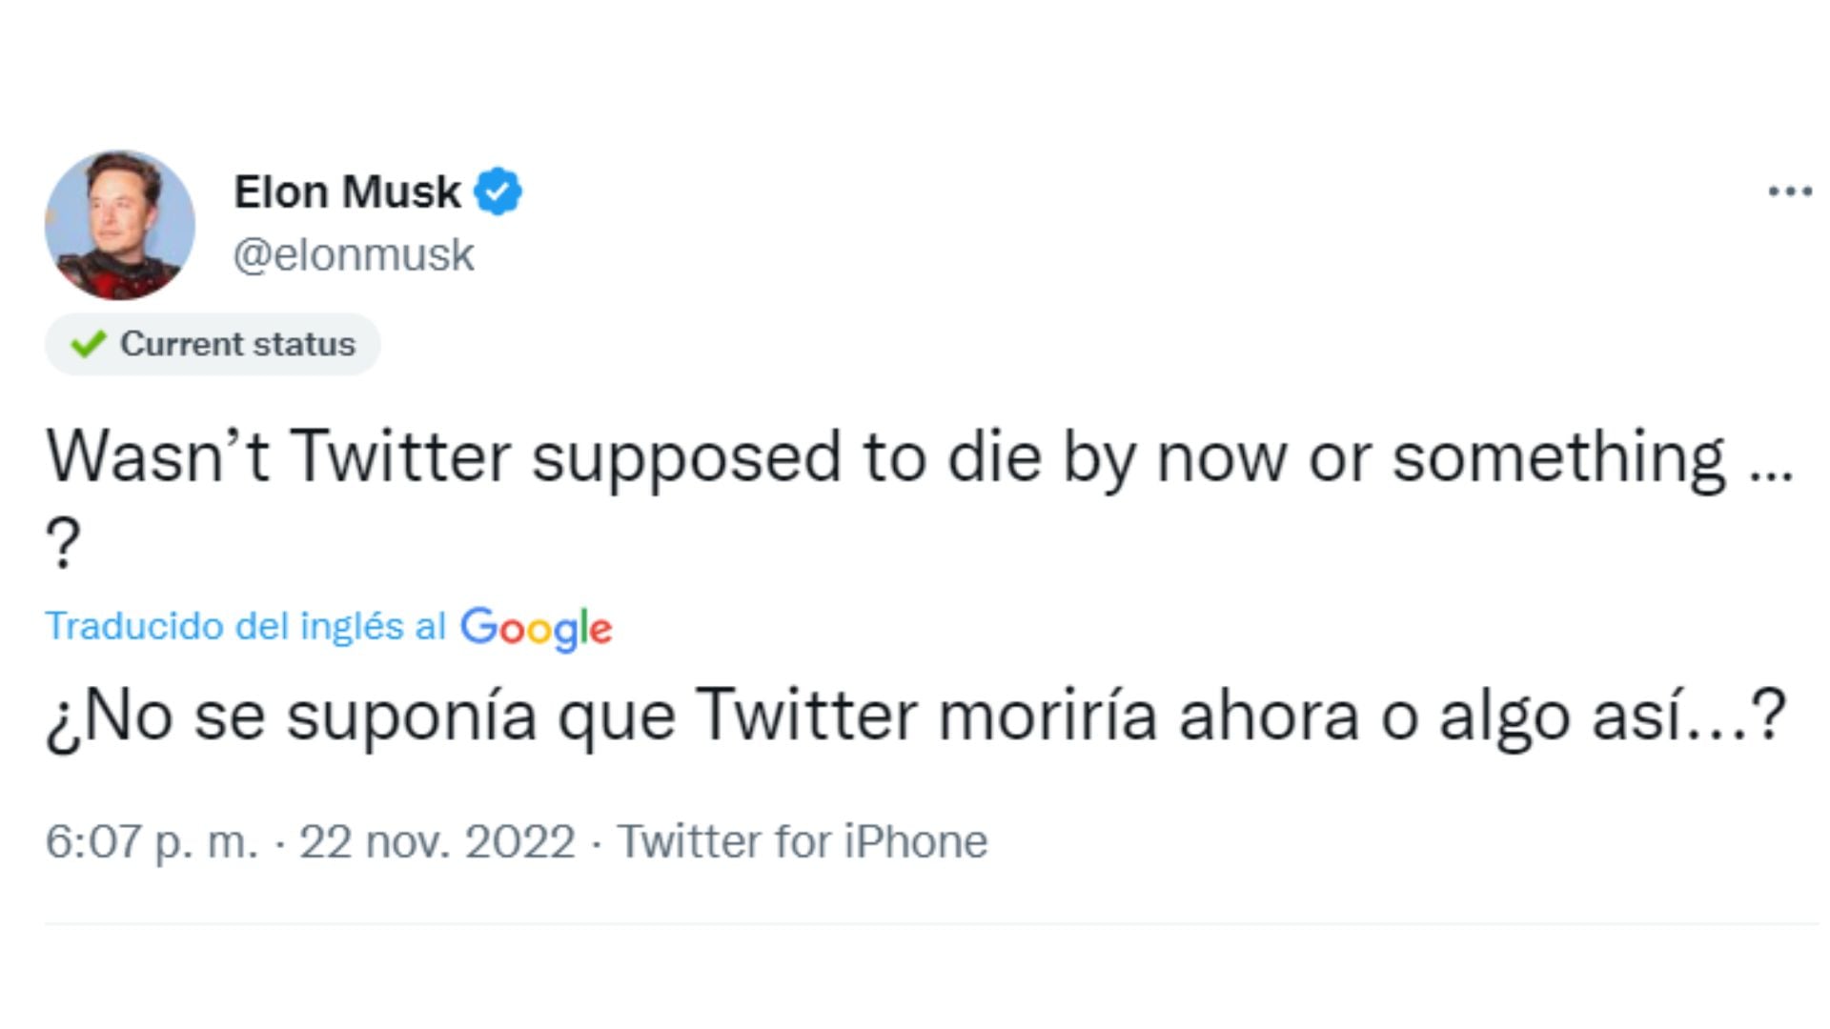Click the word 'Twitter' in Spanish translation

pyautogui.click(x=806, y=716)
